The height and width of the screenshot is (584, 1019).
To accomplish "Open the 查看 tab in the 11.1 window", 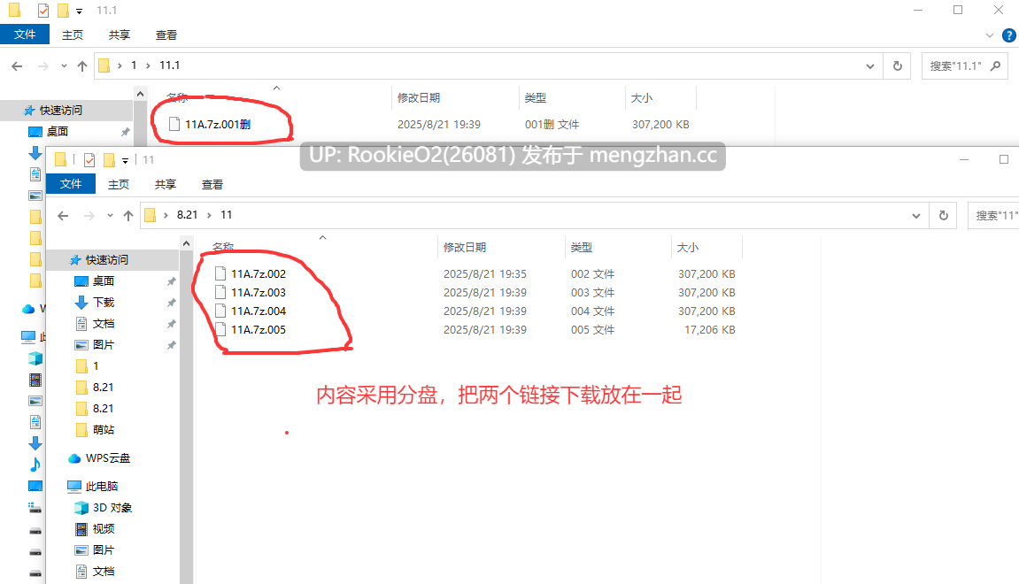I will [x=166, y=35].
